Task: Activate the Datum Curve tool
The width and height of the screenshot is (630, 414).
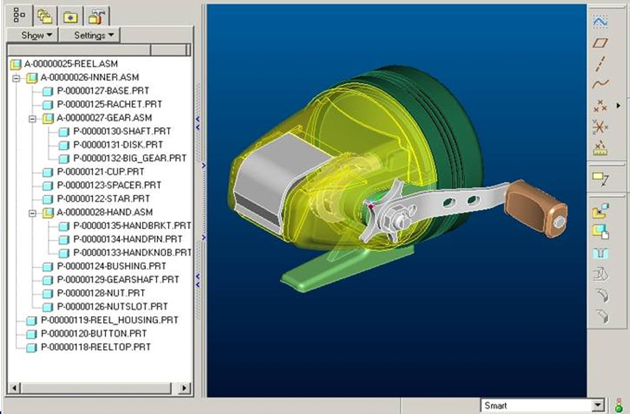Action: pyautogui.click(x=600, y=84)
